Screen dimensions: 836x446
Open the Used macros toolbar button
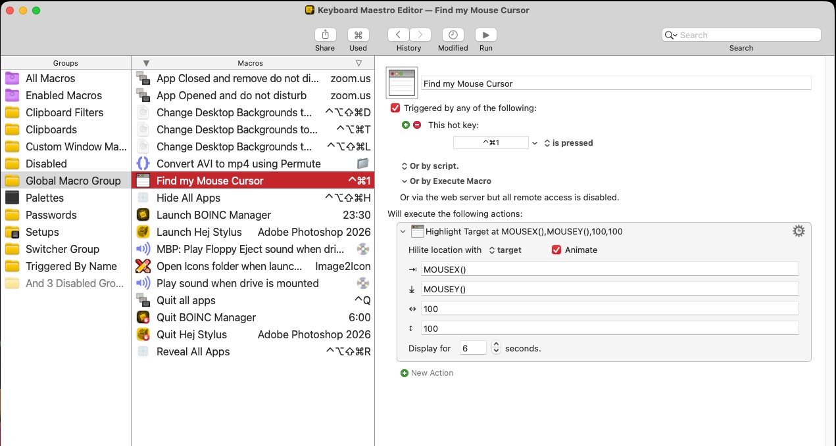[358, 35]
